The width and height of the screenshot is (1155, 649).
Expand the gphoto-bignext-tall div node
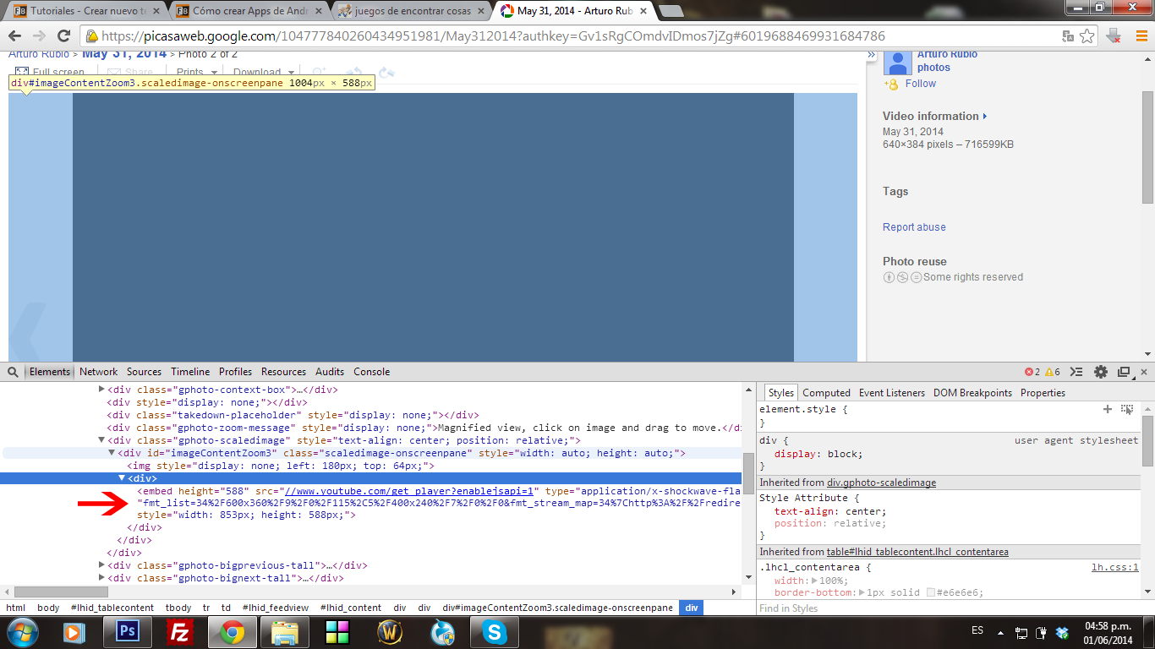click(x=102, y=578)
